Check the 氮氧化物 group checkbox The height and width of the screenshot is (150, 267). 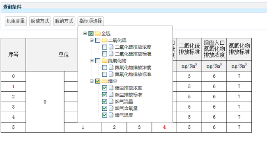pos(98,61)
